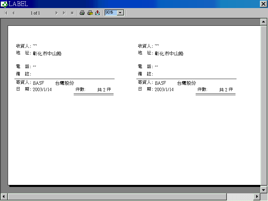Click 備註 label on the left label

point(23,74)
